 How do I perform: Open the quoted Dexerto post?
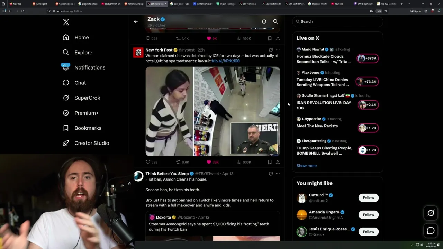213,226
